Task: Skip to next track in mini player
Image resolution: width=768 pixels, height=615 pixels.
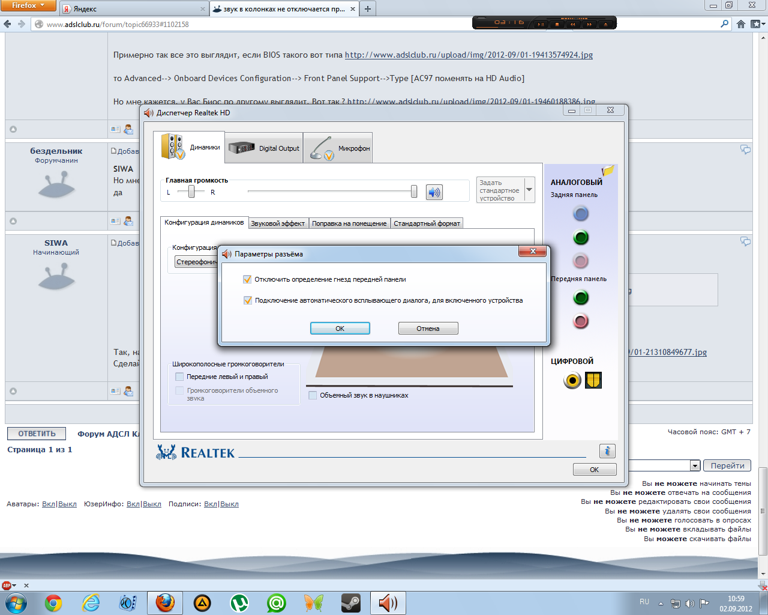Action: point(589,24)
